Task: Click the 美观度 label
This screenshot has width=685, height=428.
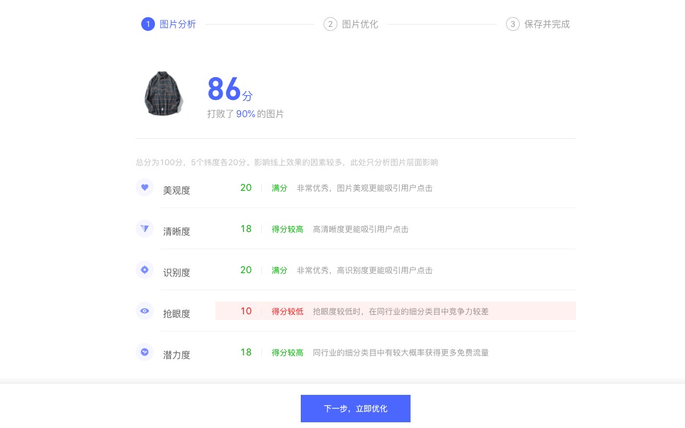Action: click(x=177, y=190)
